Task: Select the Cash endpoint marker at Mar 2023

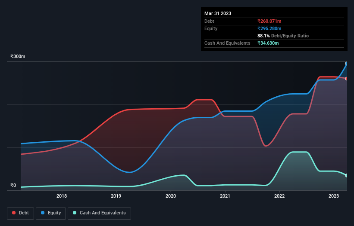Action: (347, 175)
